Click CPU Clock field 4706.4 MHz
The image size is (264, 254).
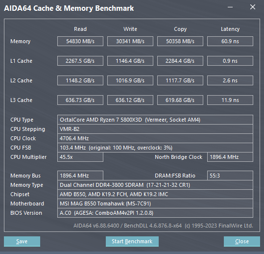coord(155,138)
